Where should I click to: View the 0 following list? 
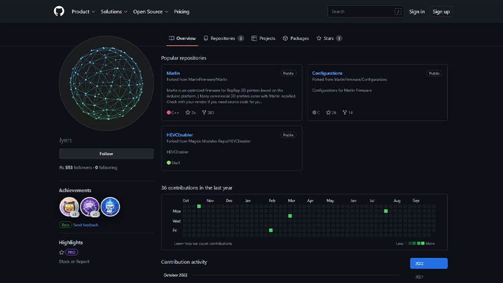click(106, 167)
